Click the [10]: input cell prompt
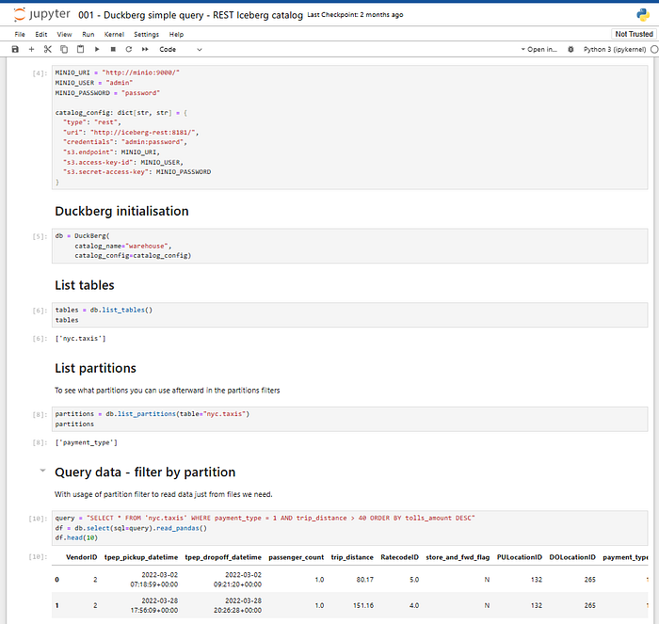This screenshot has height=624, width=659. point(38,519)
